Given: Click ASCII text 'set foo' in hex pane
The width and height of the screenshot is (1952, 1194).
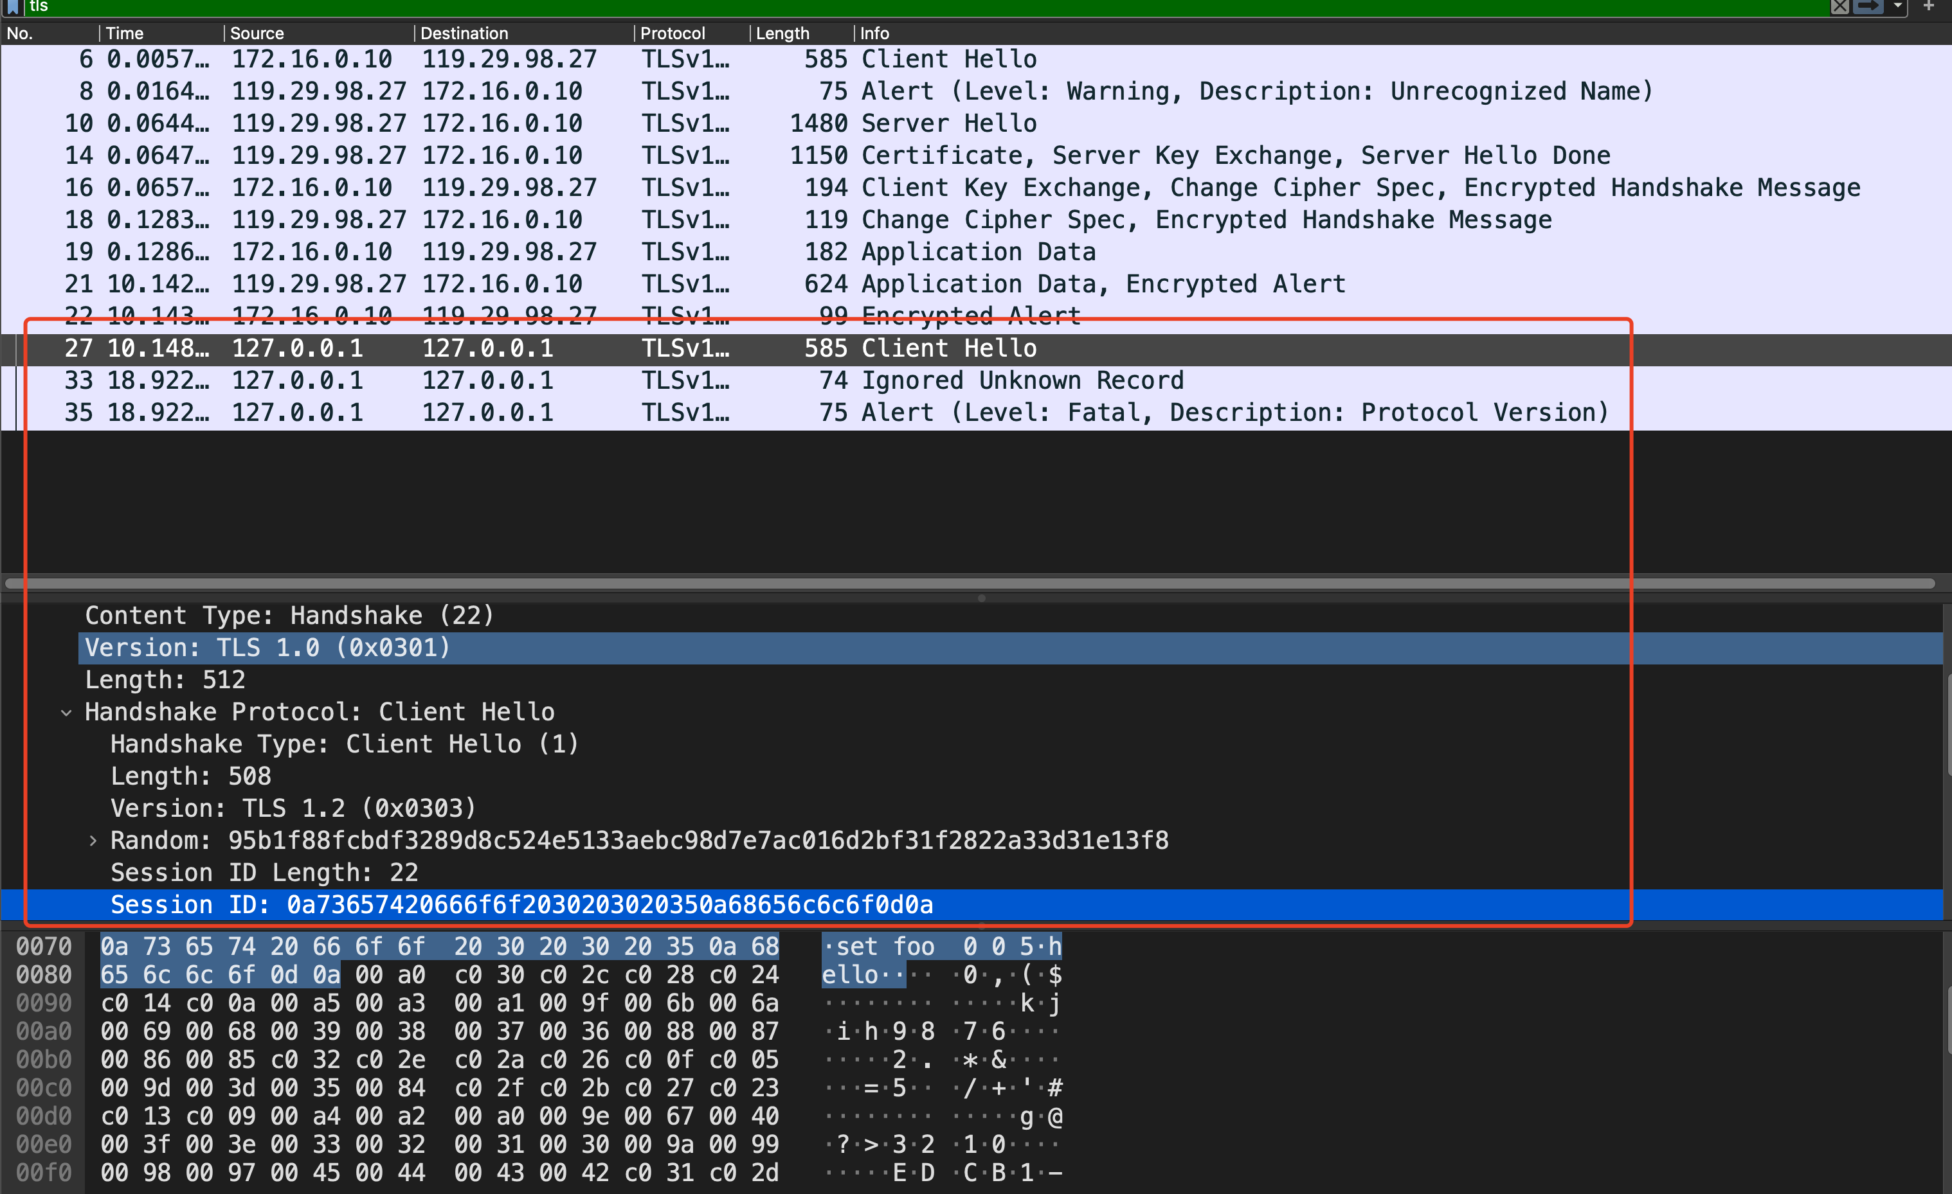Looking at the screenshot, I should [885, 947].
